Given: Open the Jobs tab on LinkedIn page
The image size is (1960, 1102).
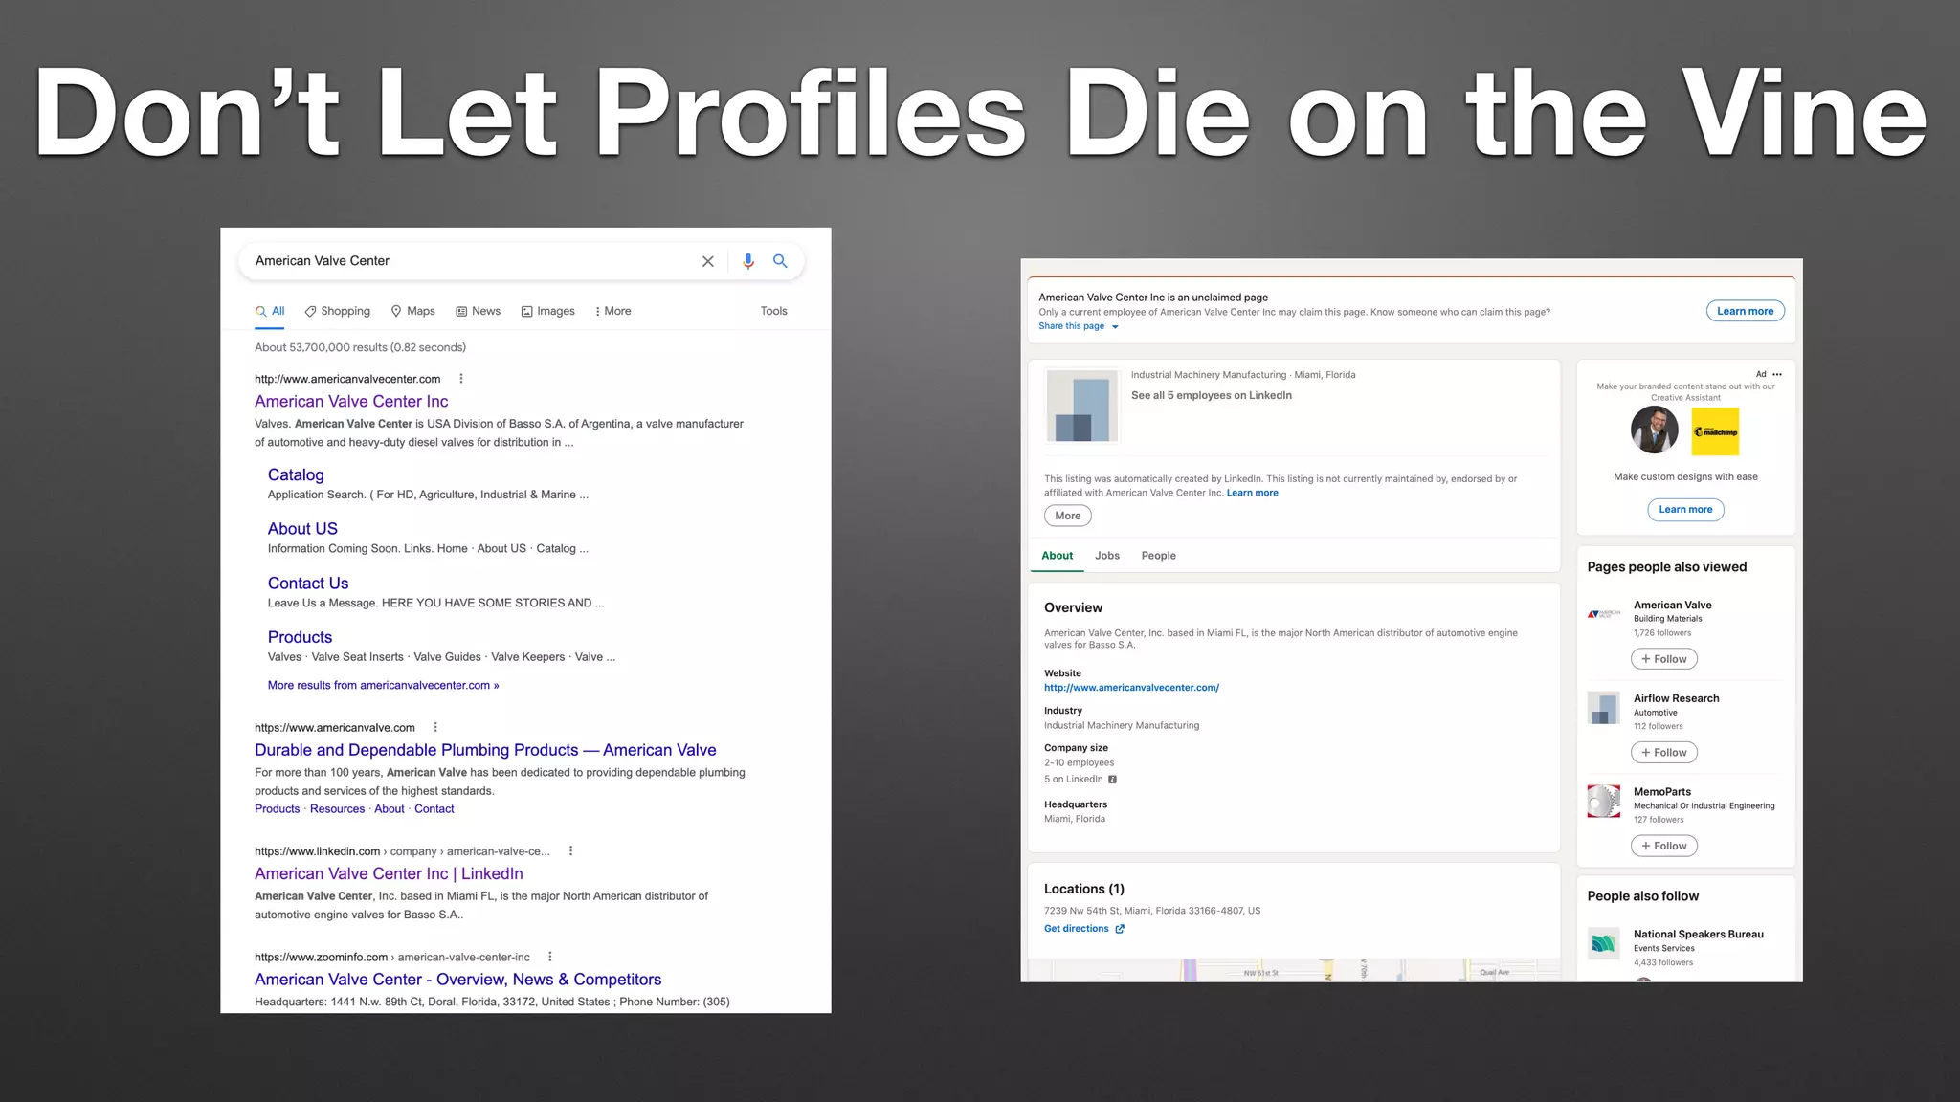Looking at the screenshot, I should 1107,556.
